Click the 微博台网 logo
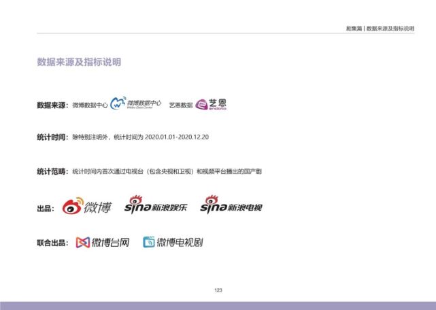The image size is (436, 310). [103, 243]
